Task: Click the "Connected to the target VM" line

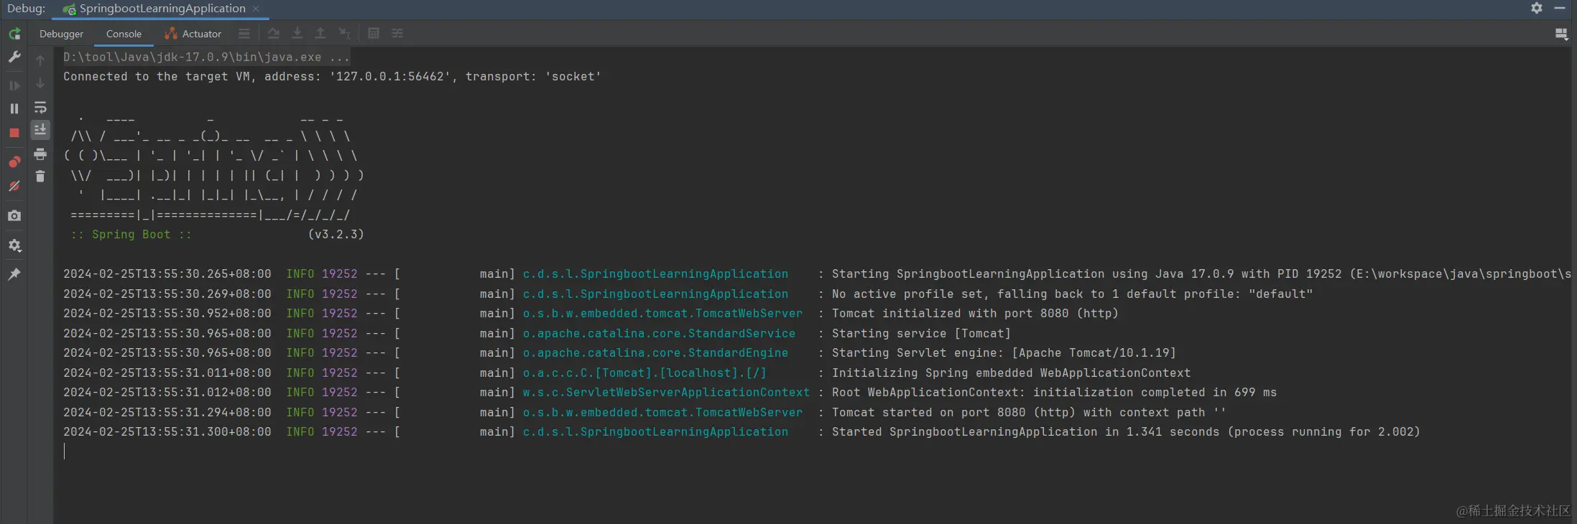Action: point(332,77)
